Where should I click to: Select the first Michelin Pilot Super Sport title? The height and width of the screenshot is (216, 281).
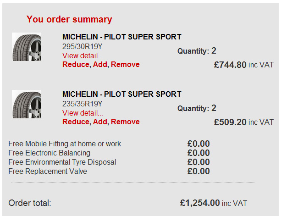122,37
